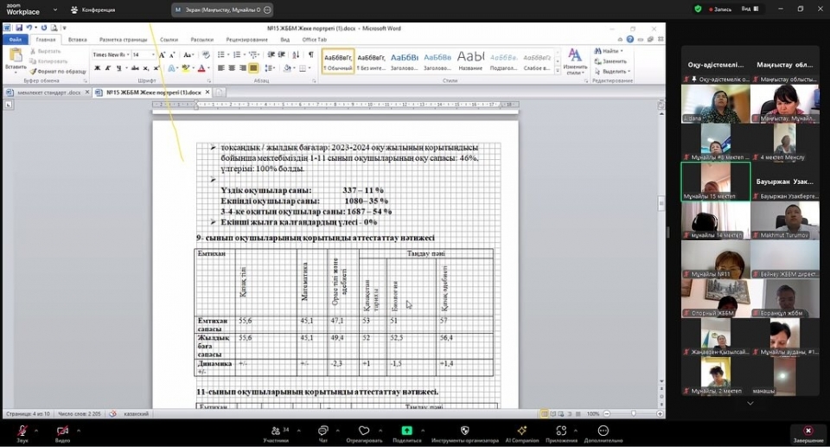
Task: Click the Decrease Indent icon
Action: (x=271, y=54)
